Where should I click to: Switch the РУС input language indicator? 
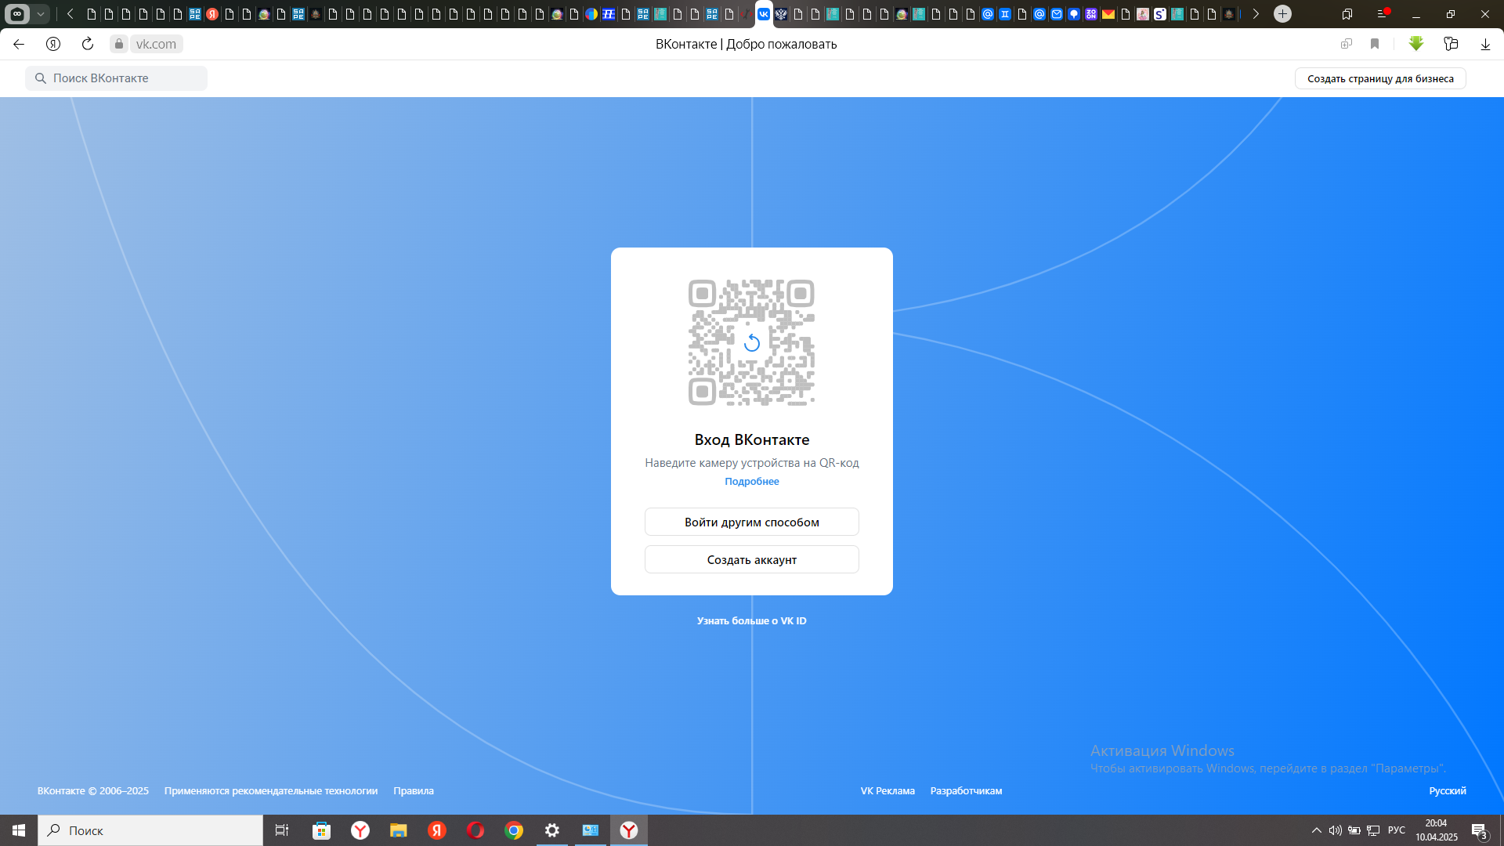[x=1397, y=830]
